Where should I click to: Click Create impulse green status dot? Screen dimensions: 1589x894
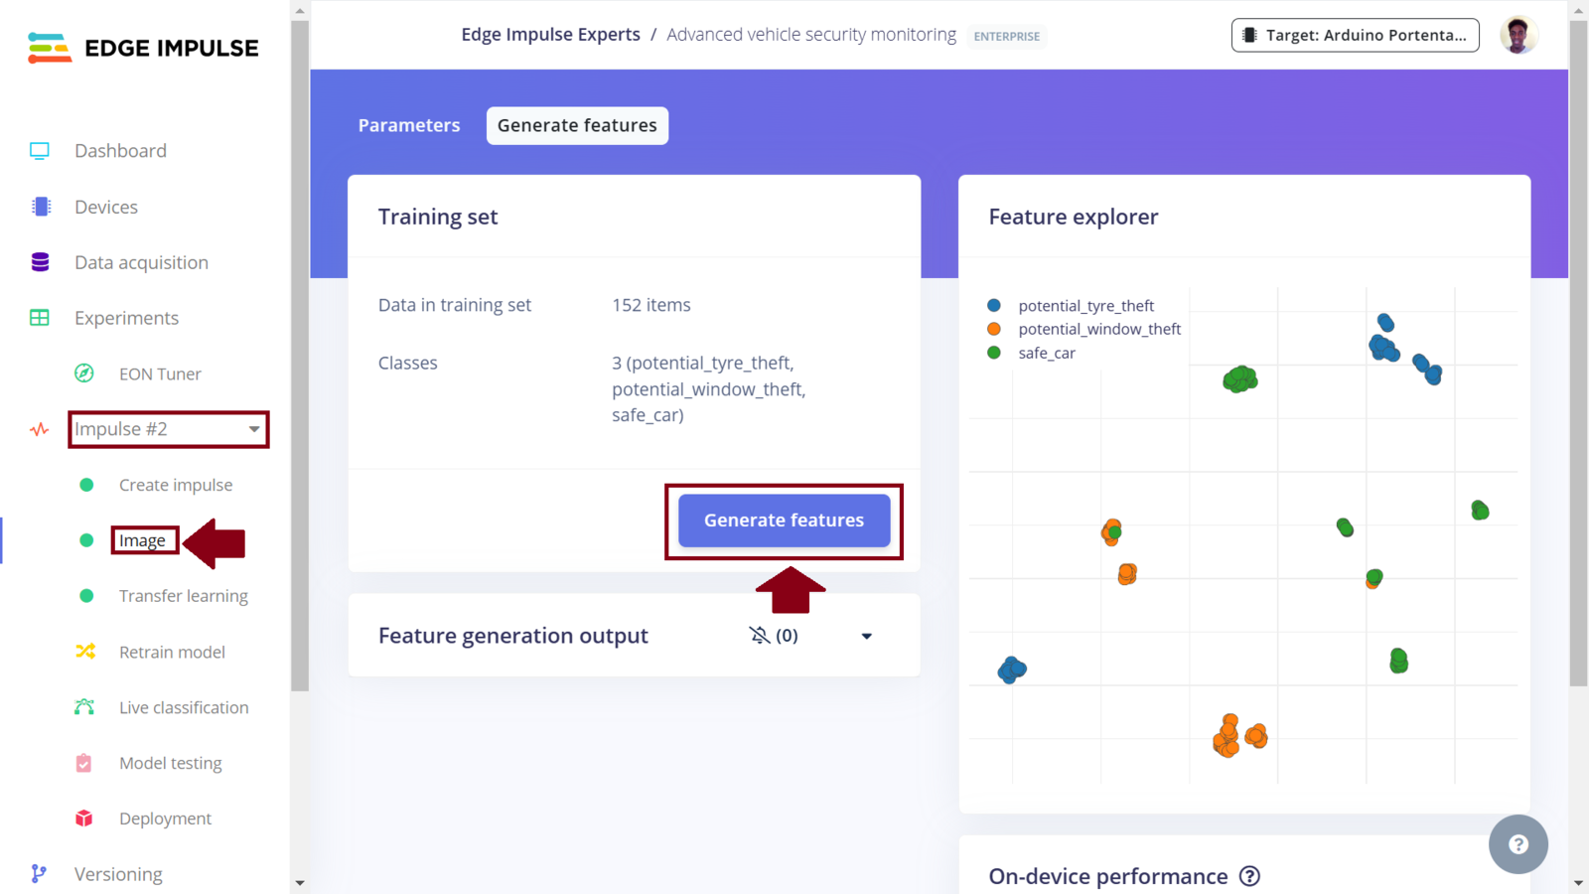86,485
